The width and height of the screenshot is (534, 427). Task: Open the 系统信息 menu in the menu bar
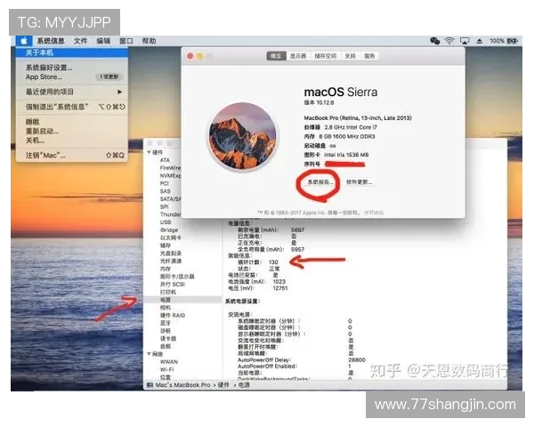coord(51,41)
